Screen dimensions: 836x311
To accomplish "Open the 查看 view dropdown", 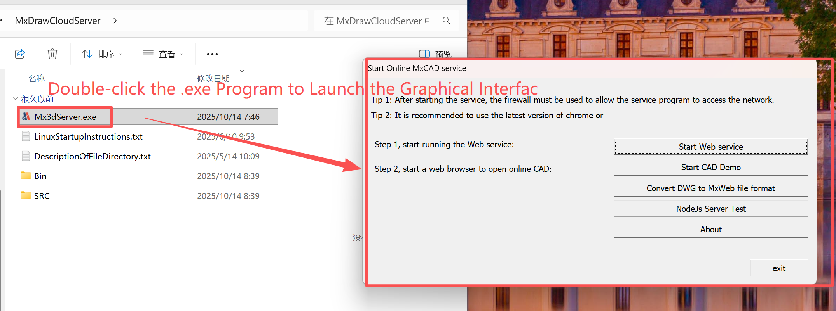I will click(163, 54).
